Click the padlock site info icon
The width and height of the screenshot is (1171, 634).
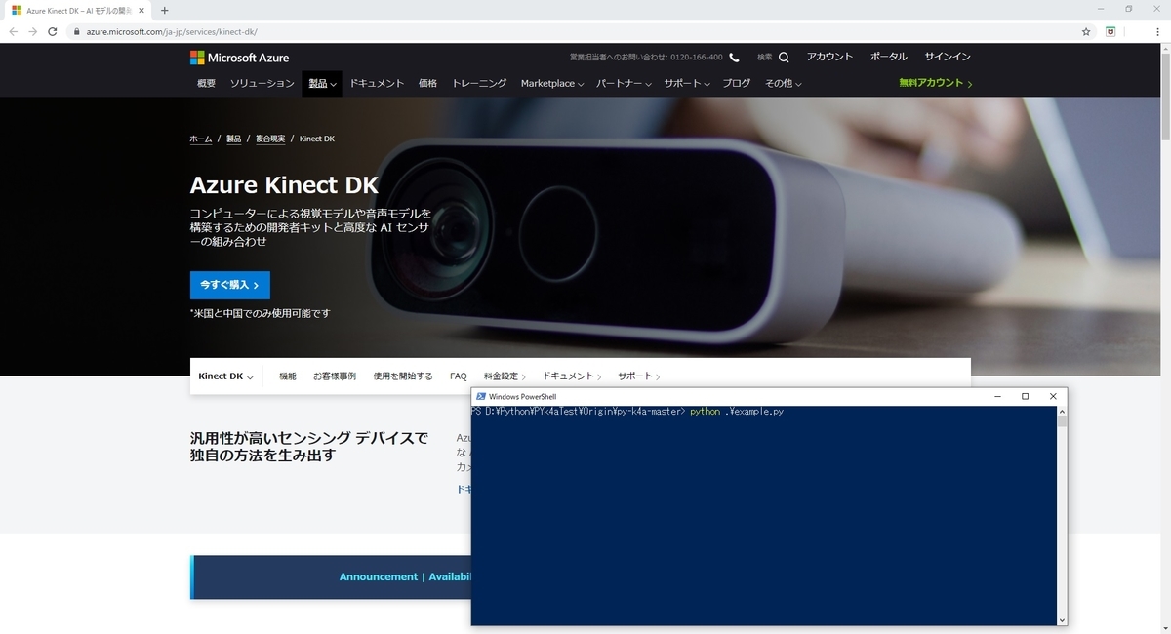76,31
